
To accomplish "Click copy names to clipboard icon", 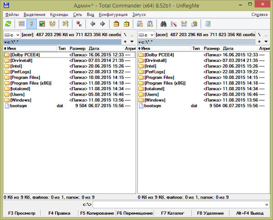I will (194, 24).
